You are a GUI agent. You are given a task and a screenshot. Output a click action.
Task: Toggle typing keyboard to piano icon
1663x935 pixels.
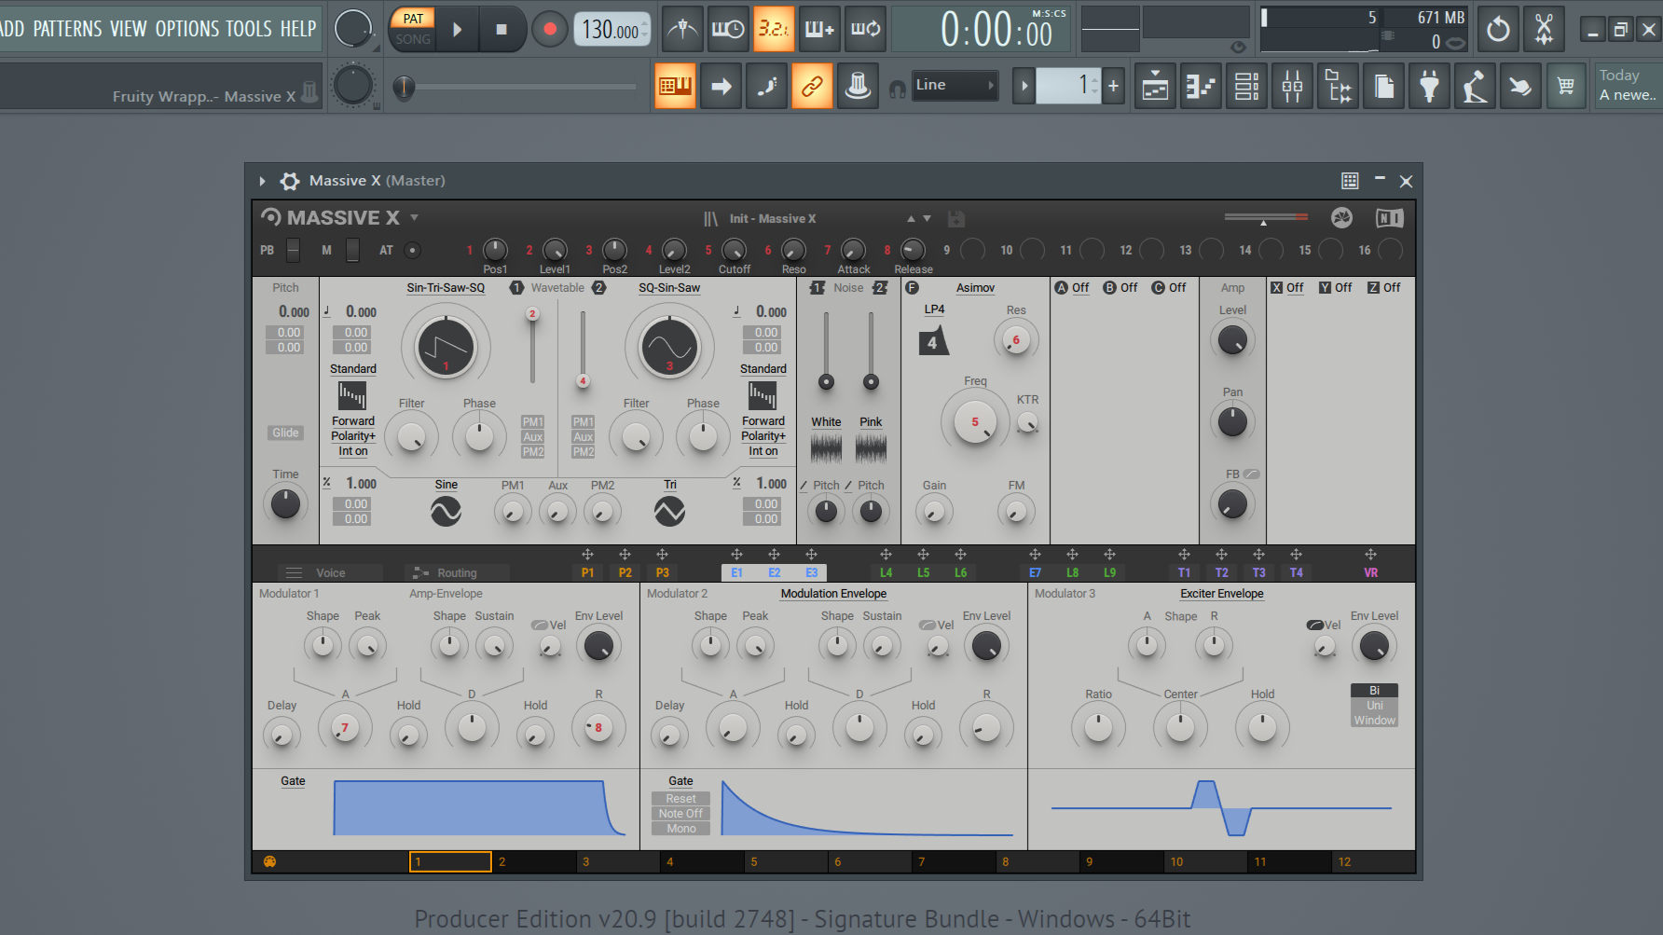[x=675, y=87]
